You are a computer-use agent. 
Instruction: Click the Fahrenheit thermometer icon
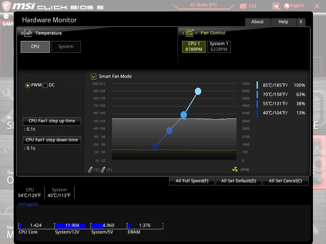tap(103, 170)
